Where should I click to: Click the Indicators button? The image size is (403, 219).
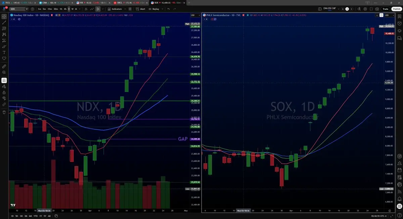pos(115,9)
